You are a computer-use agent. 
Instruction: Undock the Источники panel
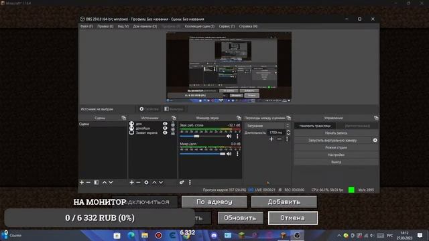[x=174, y=118]
